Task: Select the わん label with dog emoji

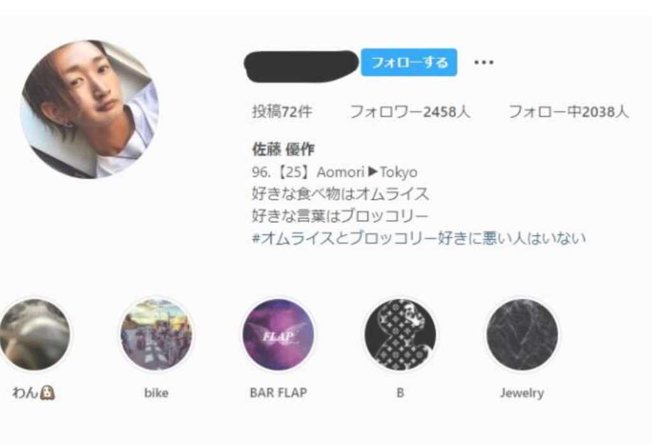Action: coord(34,393)
